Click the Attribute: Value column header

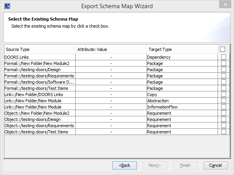(x=110, y=49)
